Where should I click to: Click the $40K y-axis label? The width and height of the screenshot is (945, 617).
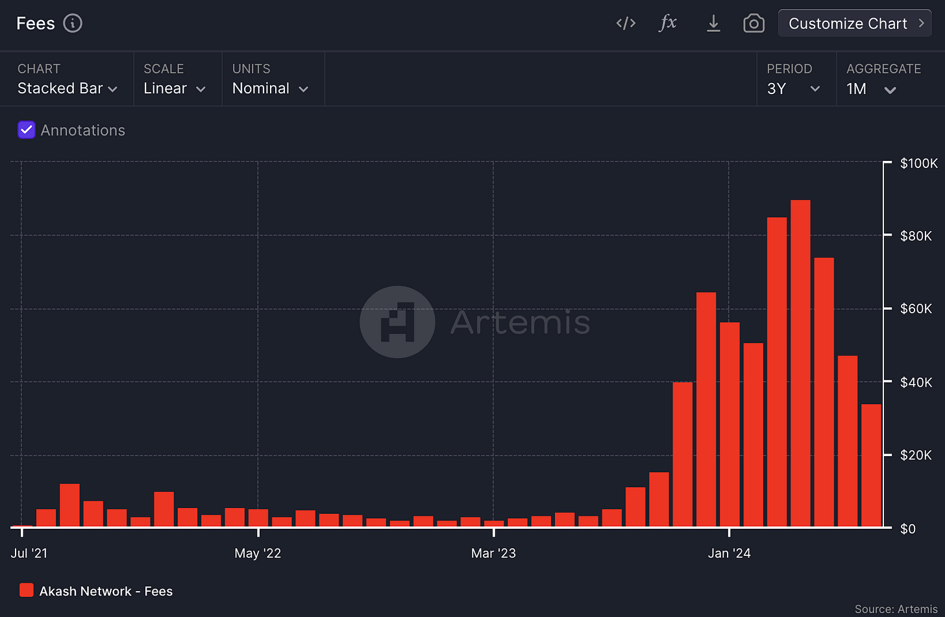(916, 382)
